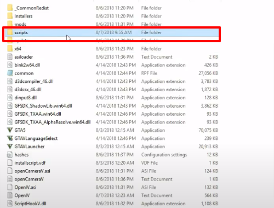Viewport: 274px width, 208px height.
Task: Select the GFSDK_TXAA.win64.dll file name
Action: [x=38, y=114]
